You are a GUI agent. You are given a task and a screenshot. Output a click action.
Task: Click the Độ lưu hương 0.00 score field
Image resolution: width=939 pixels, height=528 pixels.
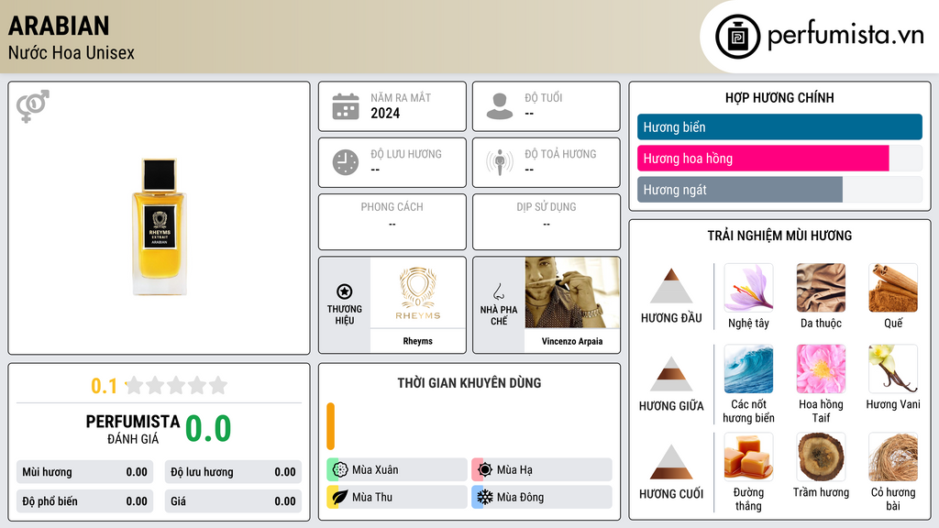[x=233, y=472]
